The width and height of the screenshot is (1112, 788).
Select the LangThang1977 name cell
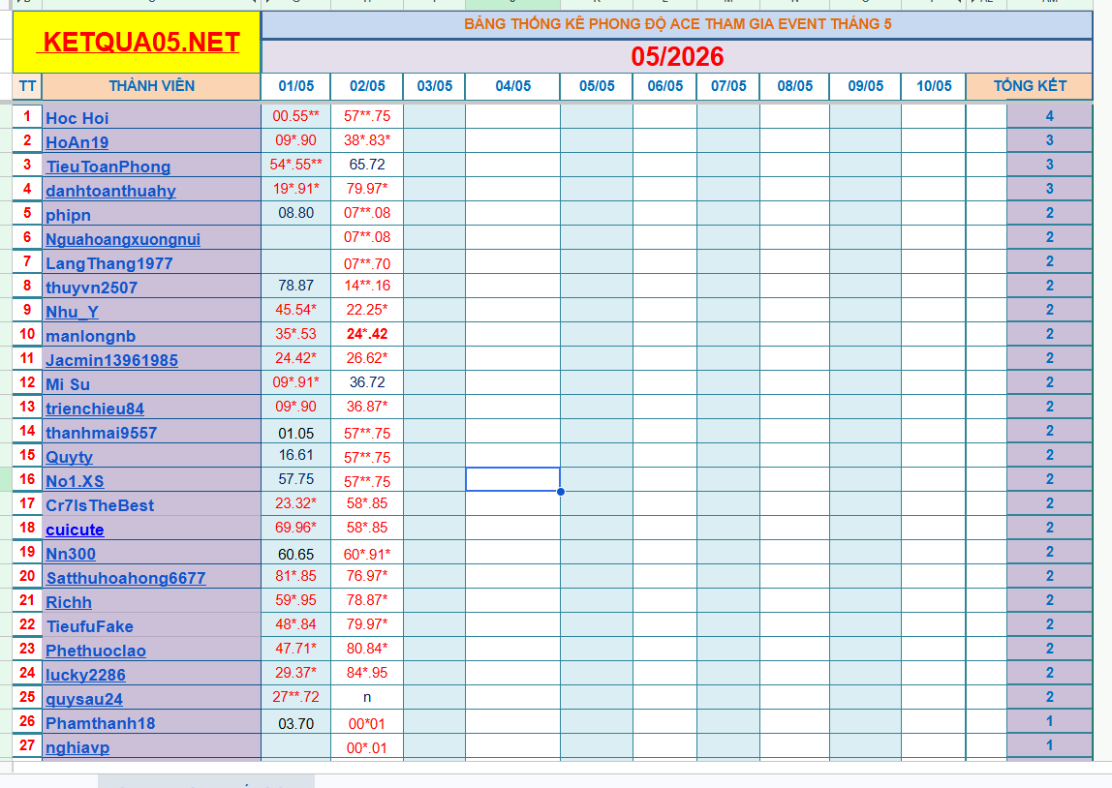point(152,261)
